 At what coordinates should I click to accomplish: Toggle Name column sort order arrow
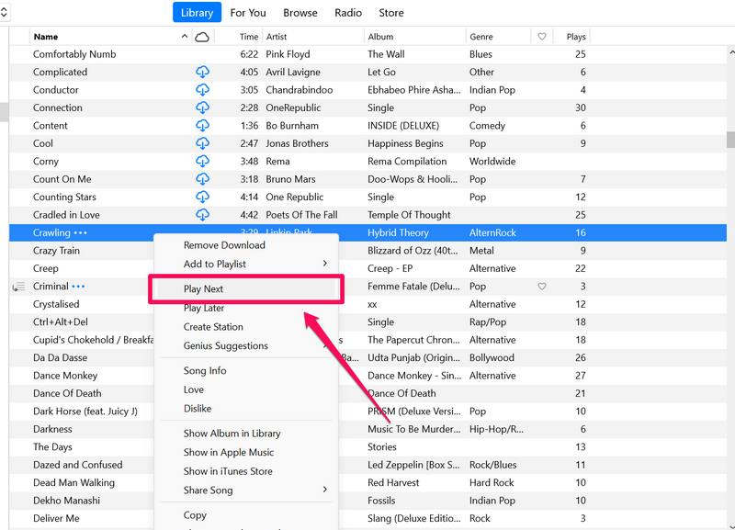[x=185, y=37]
